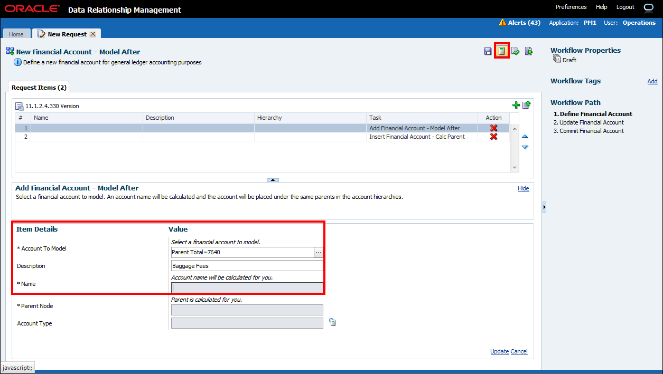Add a new request item with green plus
This screenshot has height=374, width=663.
[x=516, y=106]
